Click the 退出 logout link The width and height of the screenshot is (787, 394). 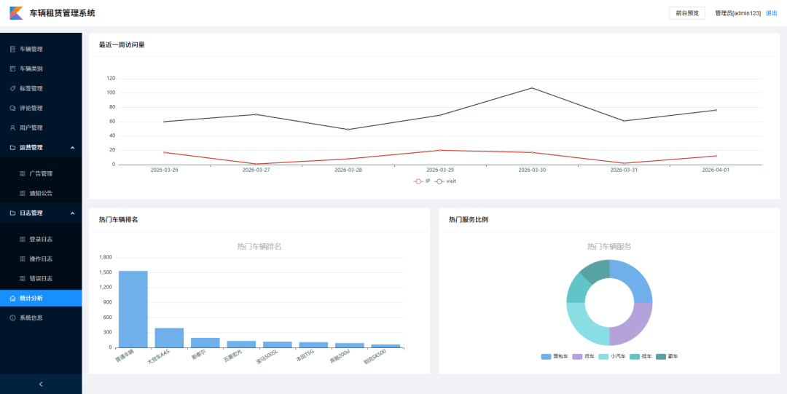coord(772,13)
